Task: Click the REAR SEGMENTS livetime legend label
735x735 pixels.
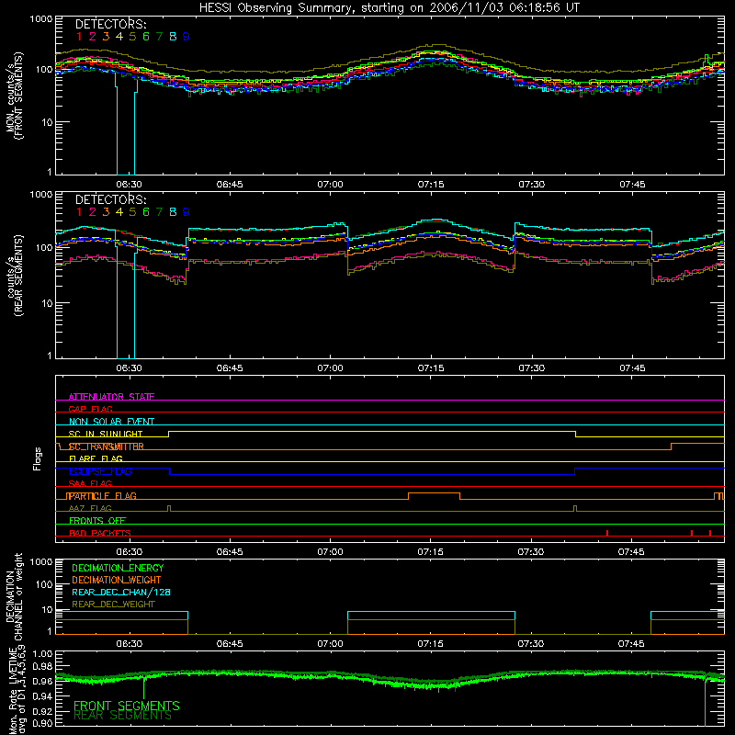Action: pos(123,716)
